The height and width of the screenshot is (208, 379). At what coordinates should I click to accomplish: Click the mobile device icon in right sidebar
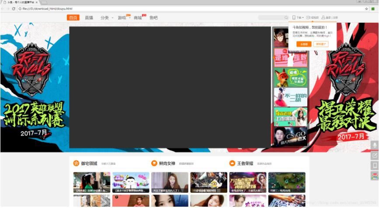tap(375, 166)
